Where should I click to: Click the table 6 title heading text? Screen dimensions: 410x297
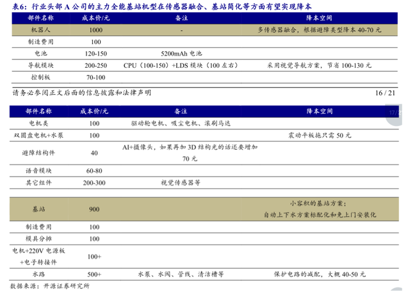tap(162, 6)
